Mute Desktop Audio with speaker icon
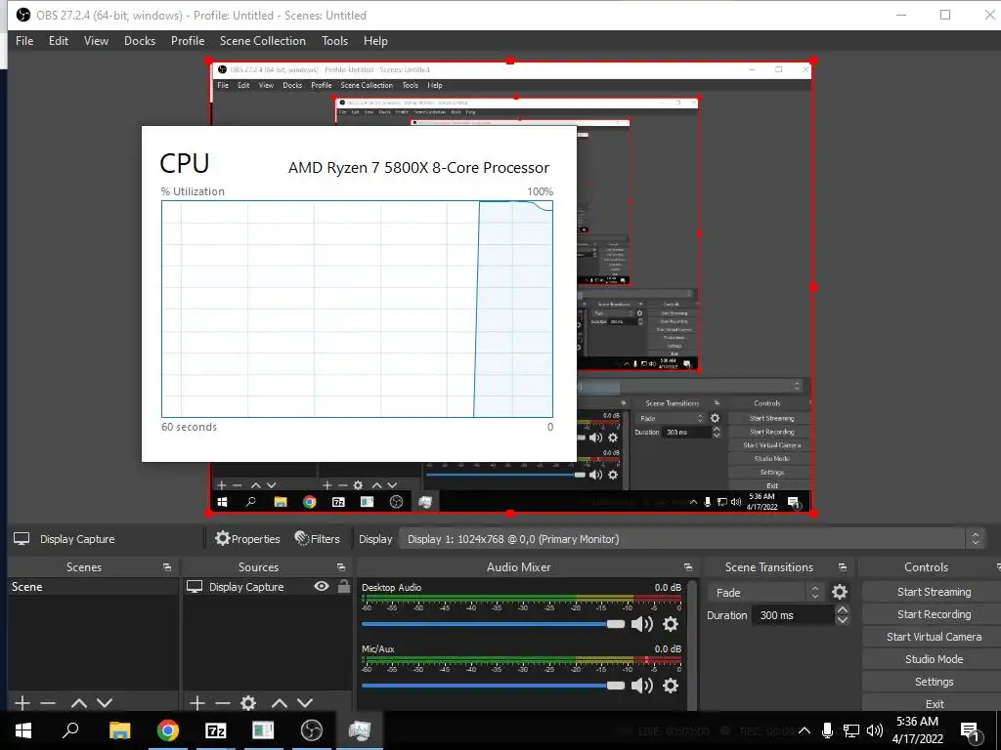 641,624
